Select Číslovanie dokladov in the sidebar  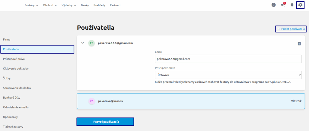[x=16, y=69]
